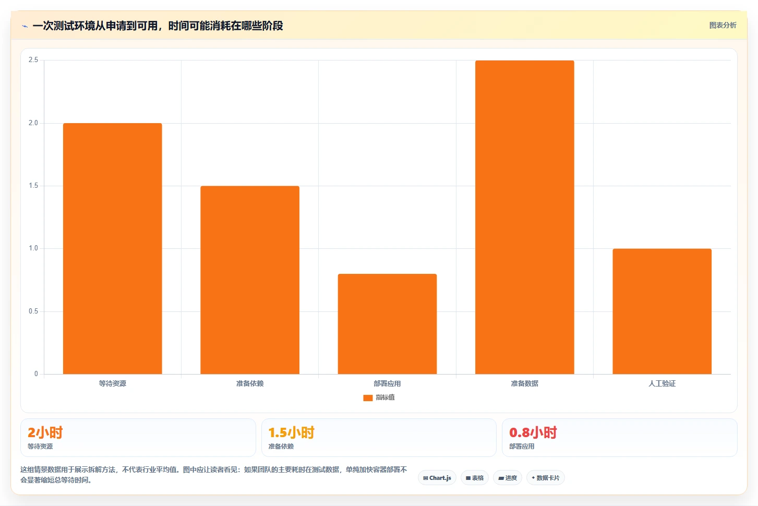The height and width of the screenshot is (506, 758).
Task: Click the 进度 tag chip
Action: 508,478
